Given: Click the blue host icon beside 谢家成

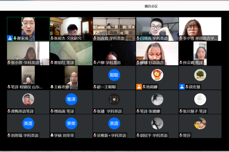Looking at the screenshot, I should click(10, 38).
